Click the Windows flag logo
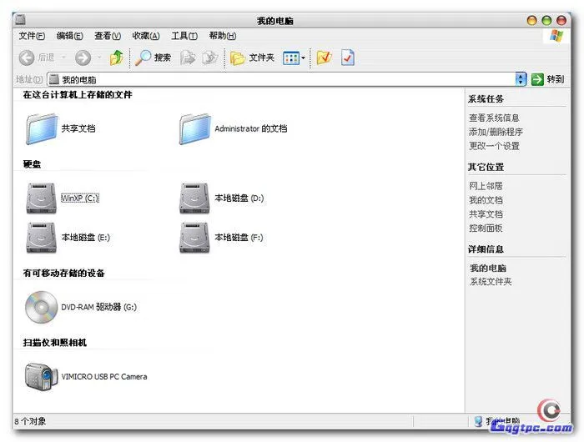Viewport: 584px width, 442px height. tap(556, 36)
